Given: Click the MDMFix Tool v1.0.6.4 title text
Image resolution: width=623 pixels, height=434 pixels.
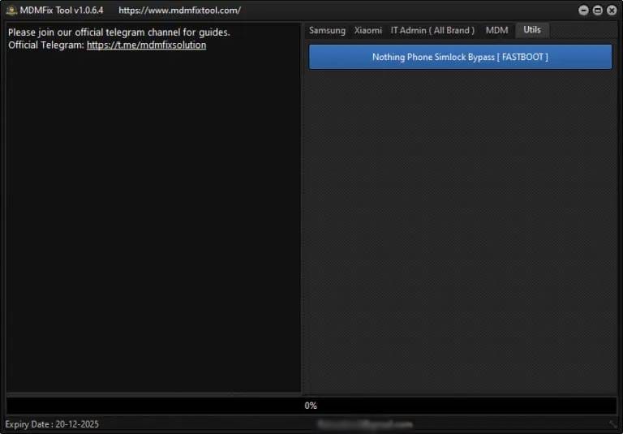Looking at the screenshot, I should click(x=62, y=11).
